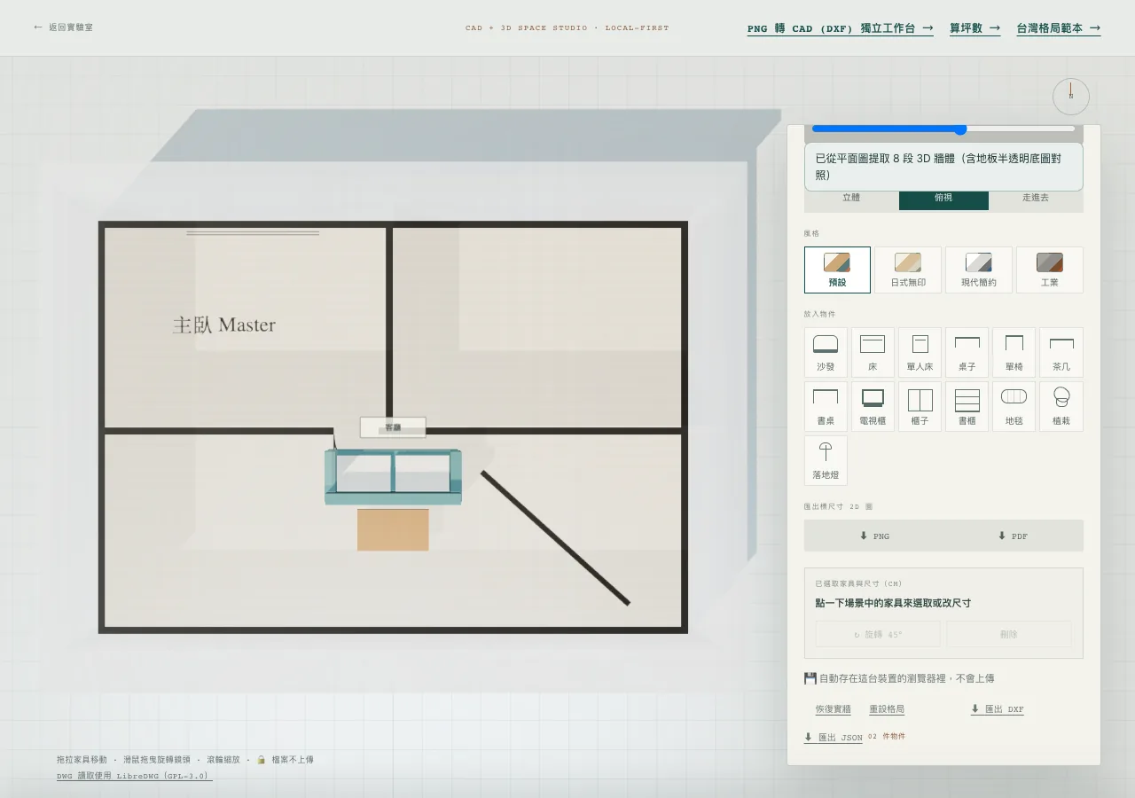Click the 客廳 room label
The height and width of the screenshot is (798, 1135).
[393, 427]
